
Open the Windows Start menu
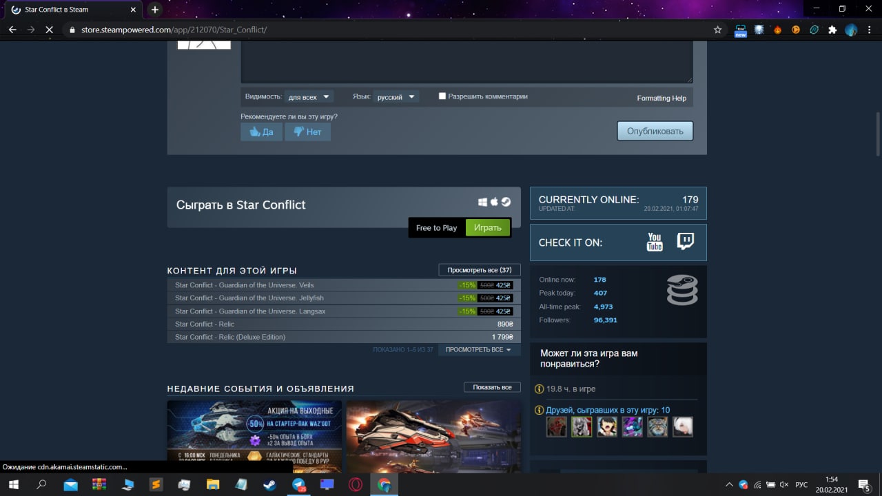pyautogui.click(x=13, y=484)
